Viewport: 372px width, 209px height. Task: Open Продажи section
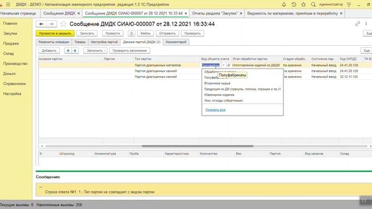[x=11, y=44]
